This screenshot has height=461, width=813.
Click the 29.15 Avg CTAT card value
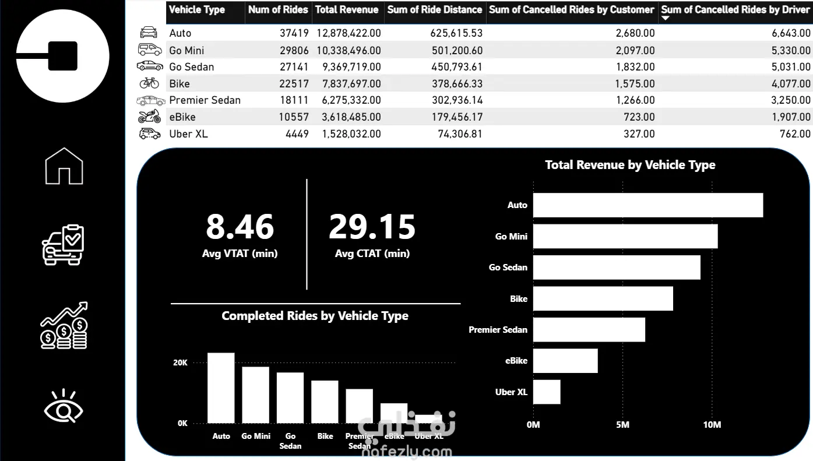click(x=372, y=227)
